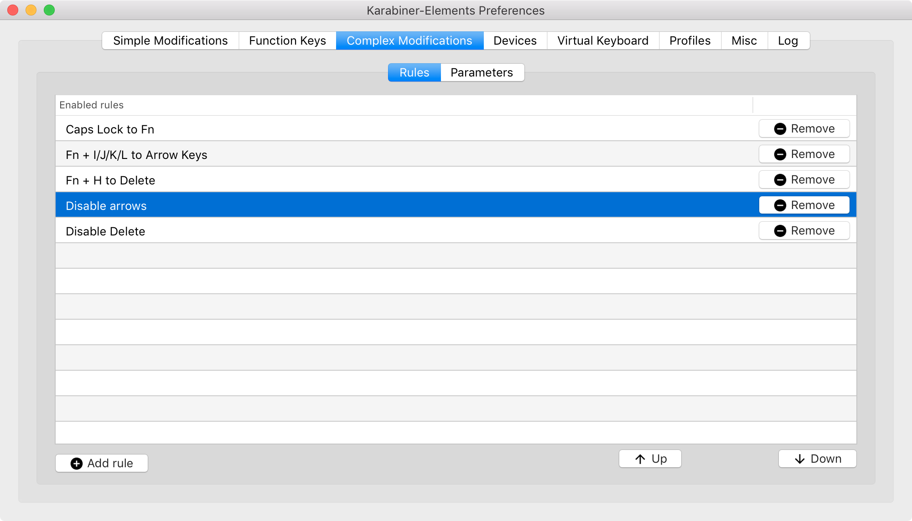The width and height of the screenshot is (912, 521).
Task: Select the Caps Lock to Fn rule row
Action: coord(319,129)
